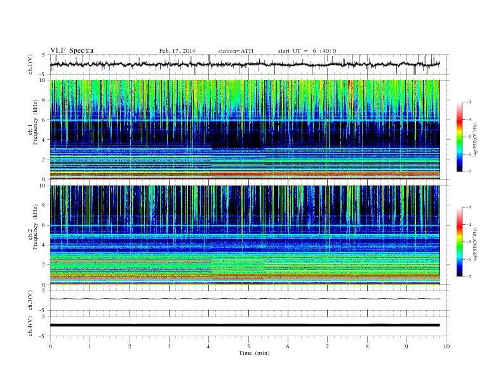503x389 pixels.
Task: Click time axis tick label '6'
Action: 288,346
